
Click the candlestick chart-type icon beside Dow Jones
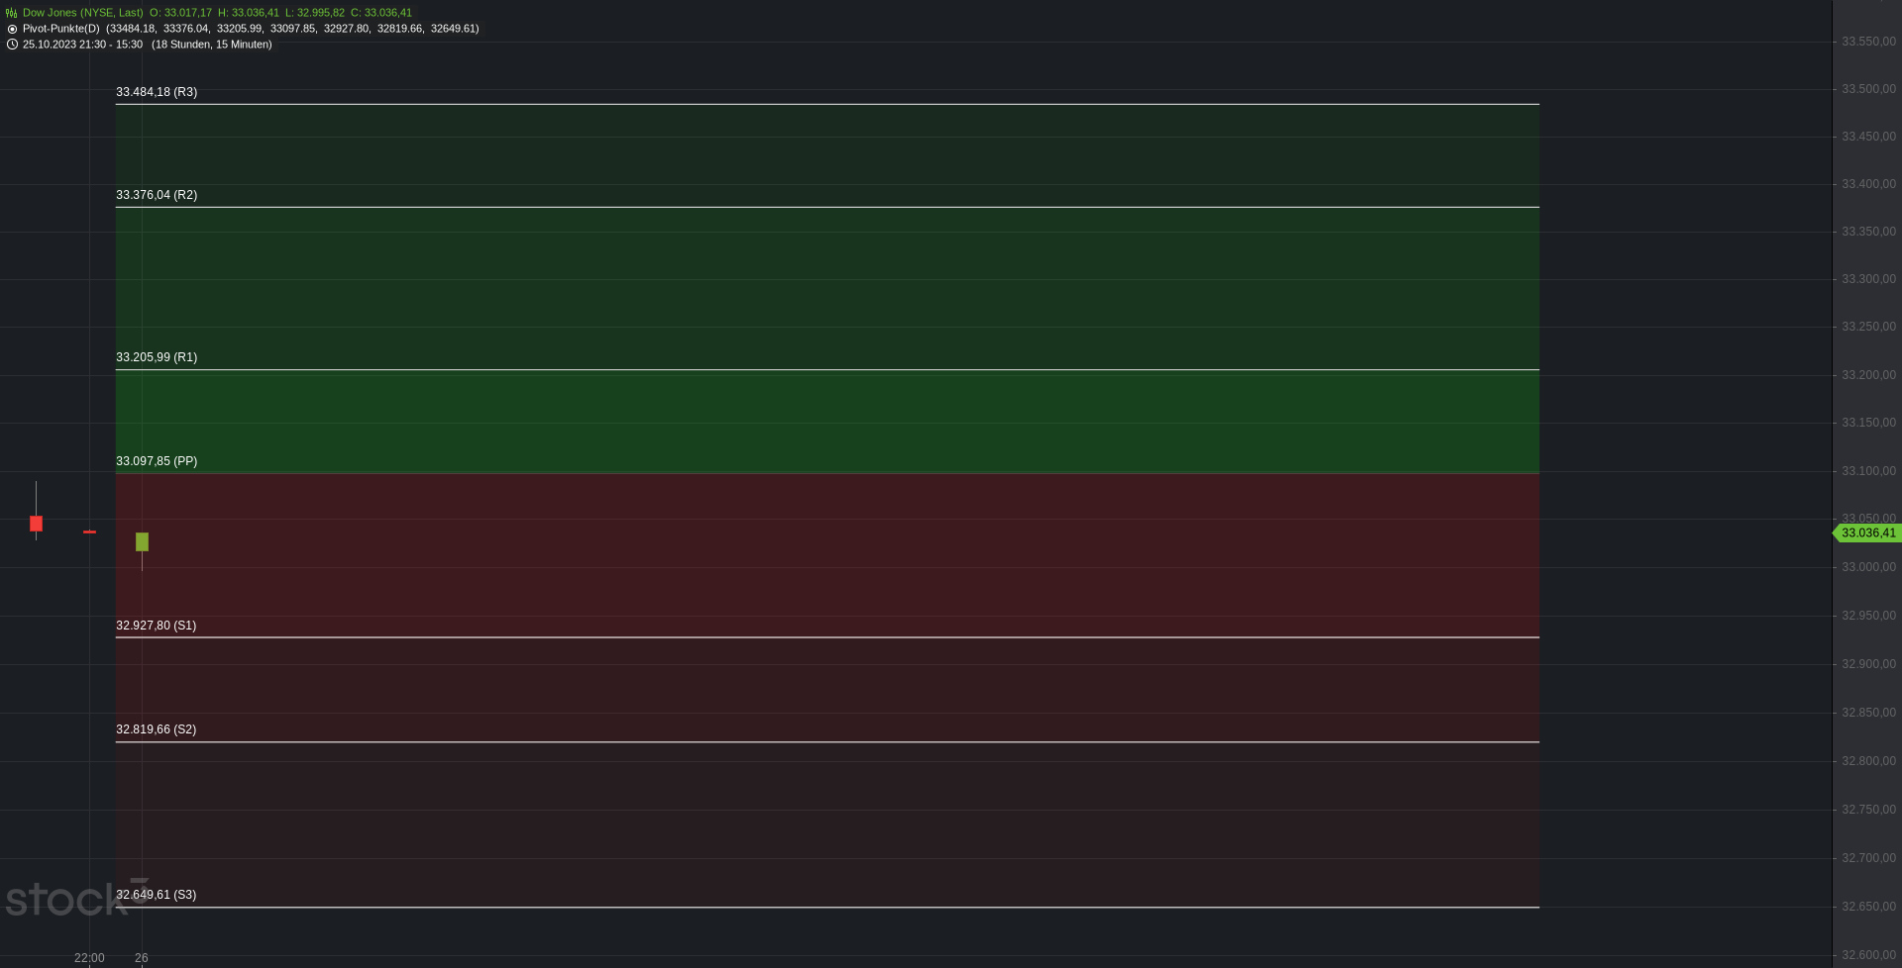coord(12,13)
